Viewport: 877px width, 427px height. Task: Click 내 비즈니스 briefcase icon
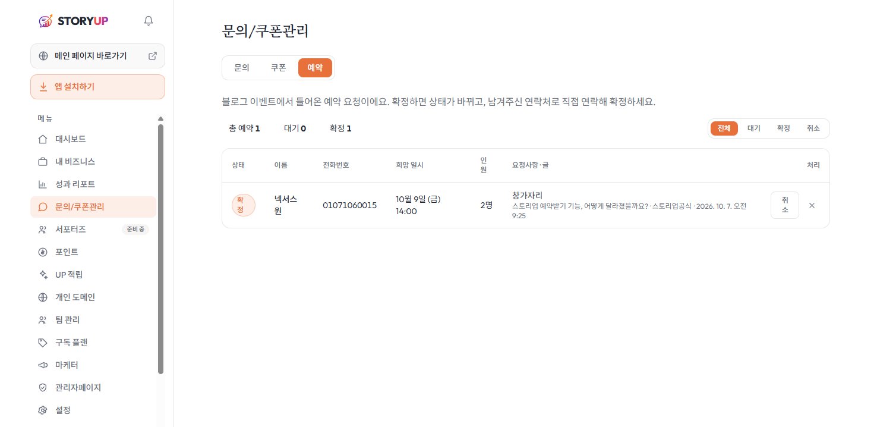coord(42,162)
